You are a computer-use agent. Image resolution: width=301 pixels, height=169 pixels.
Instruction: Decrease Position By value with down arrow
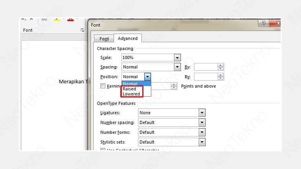(220, 78)
